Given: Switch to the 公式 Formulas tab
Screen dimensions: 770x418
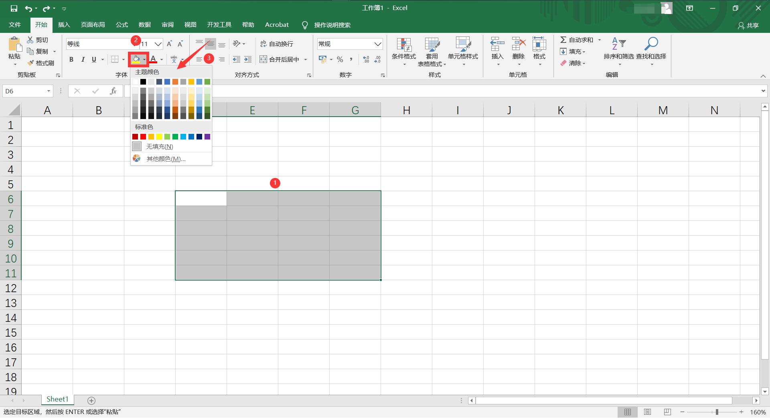Looking at the screenshot, I should 122,25.
